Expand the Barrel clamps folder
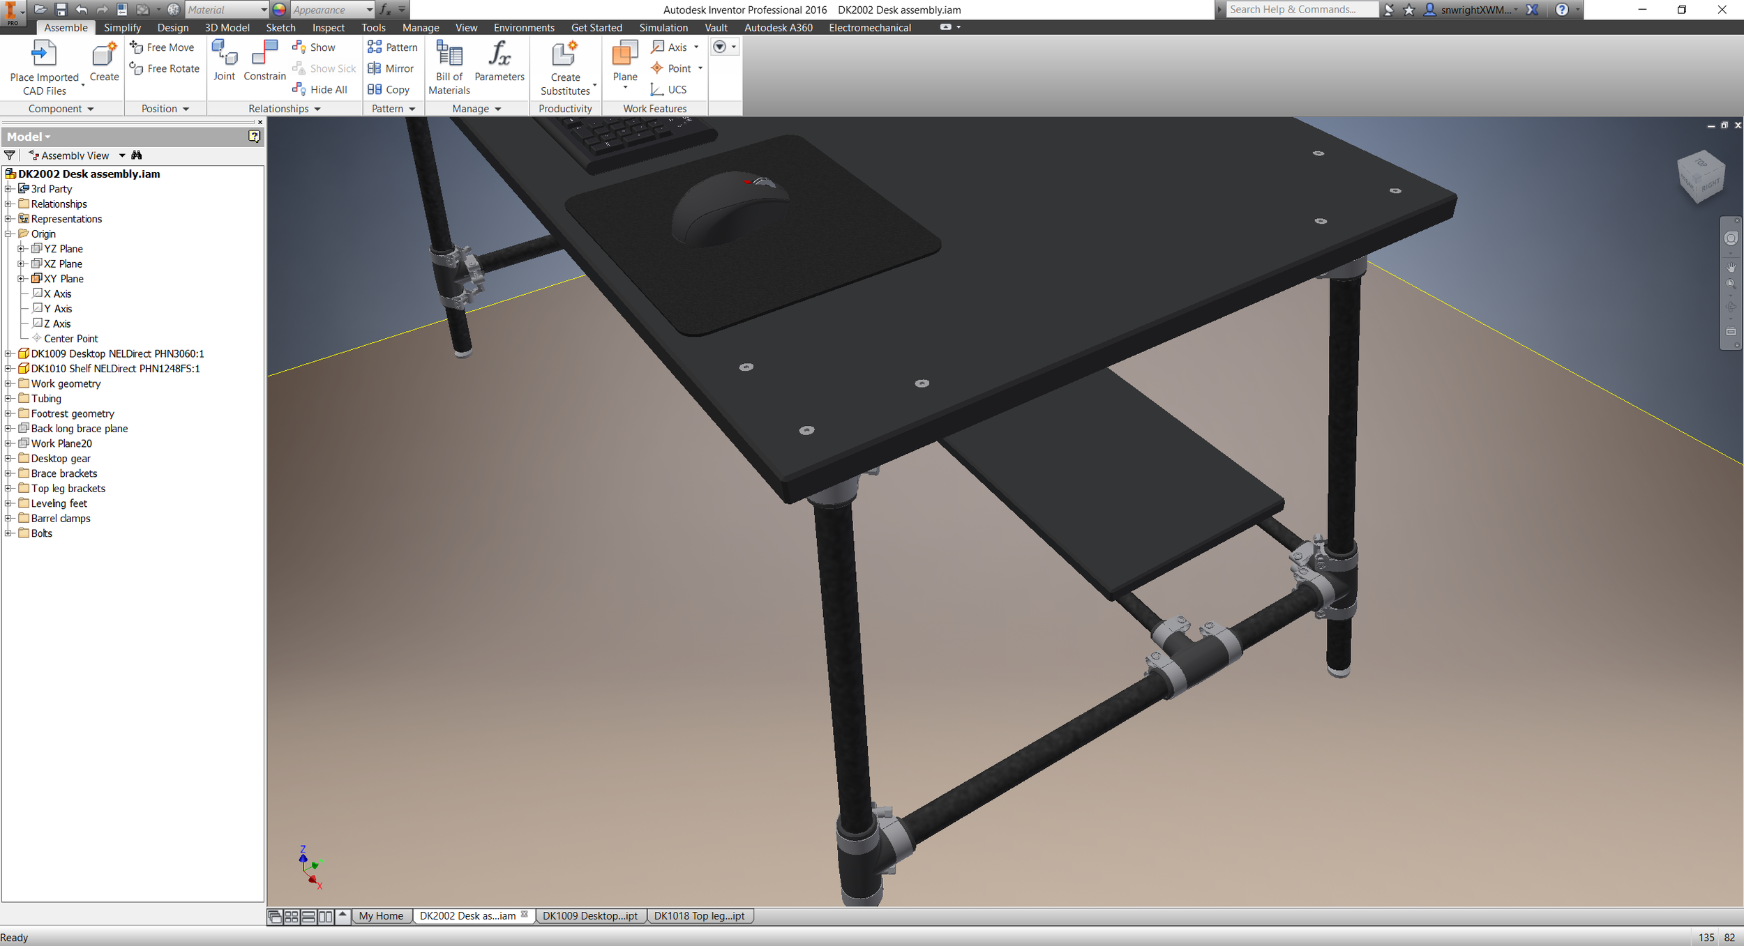This screenshot has width=1744, height=946. 8,518
